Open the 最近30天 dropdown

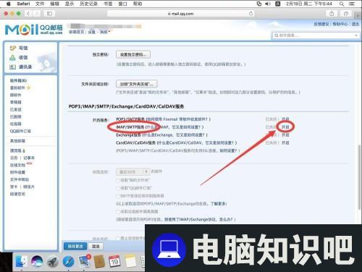pyautogui.click(x=133, y=171)
